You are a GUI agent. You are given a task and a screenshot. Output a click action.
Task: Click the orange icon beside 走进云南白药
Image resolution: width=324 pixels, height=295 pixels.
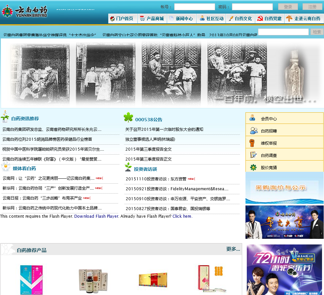point(289,18)
